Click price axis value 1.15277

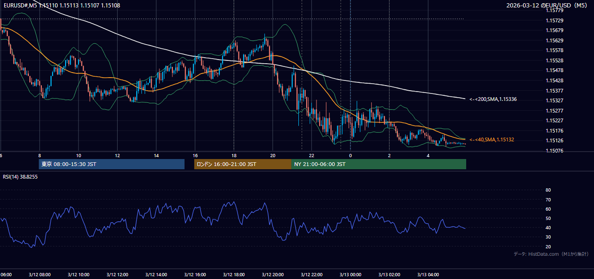tap(554, 111)
